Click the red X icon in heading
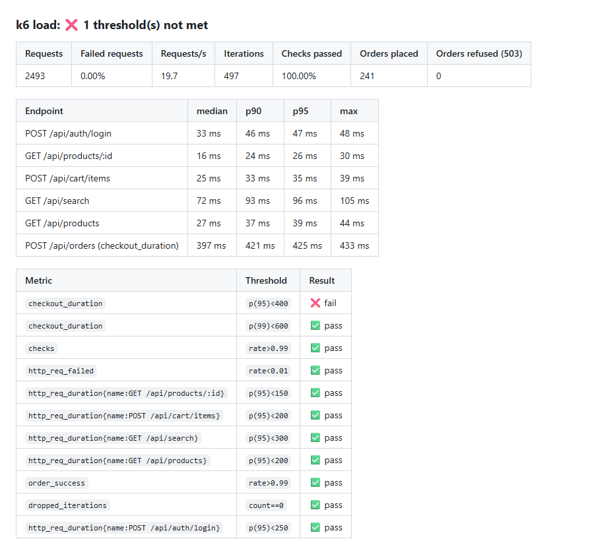The width and height of the screenshot is (594, 541). click(71, 25)
